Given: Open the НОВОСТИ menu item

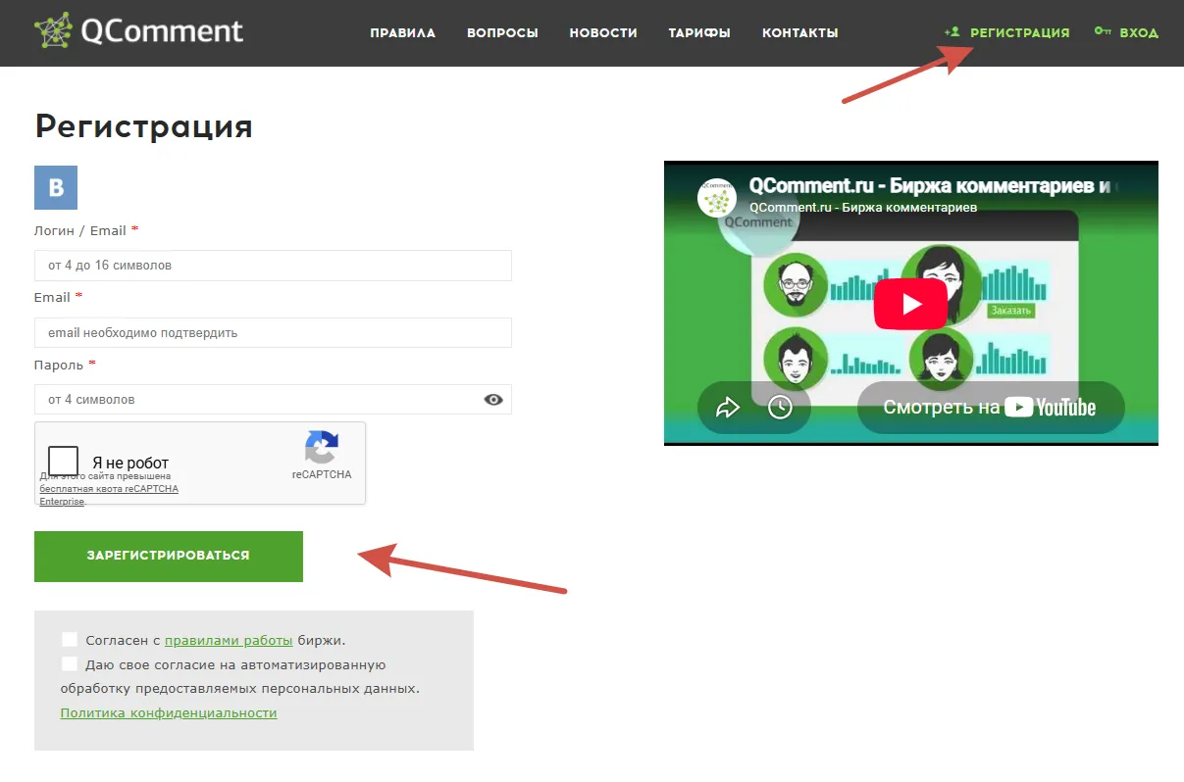Looking at the screenshot, I should click(603, 33).
